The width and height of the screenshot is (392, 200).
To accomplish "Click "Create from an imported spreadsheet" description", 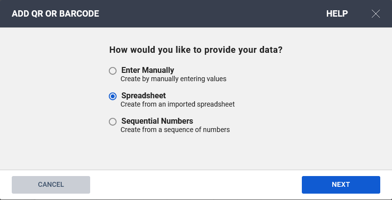I will tap(177, 104).
